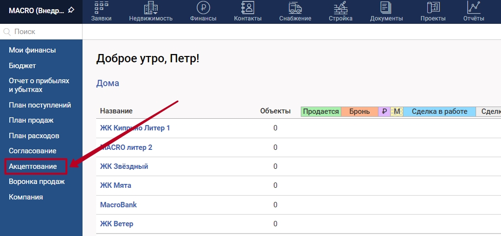501x236 pixels.
Task: Open the Отчёты chart icon
Action: [x=473, y=8]
